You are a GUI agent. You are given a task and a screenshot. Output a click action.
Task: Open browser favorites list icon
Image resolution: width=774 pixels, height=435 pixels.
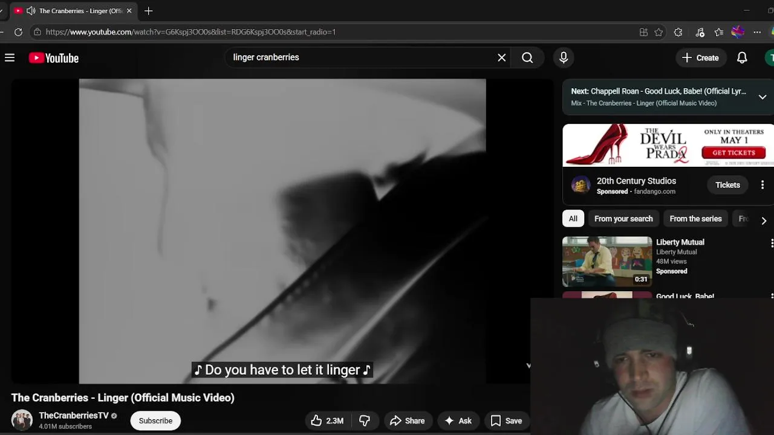(718, 32)
